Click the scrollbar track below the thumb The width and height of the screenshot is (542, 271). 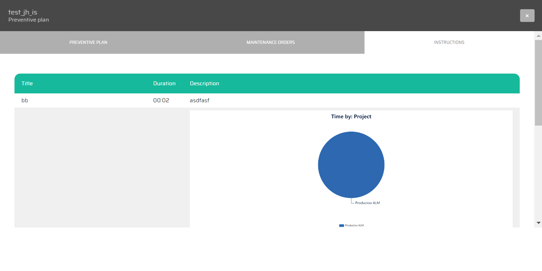click(538, 173)
